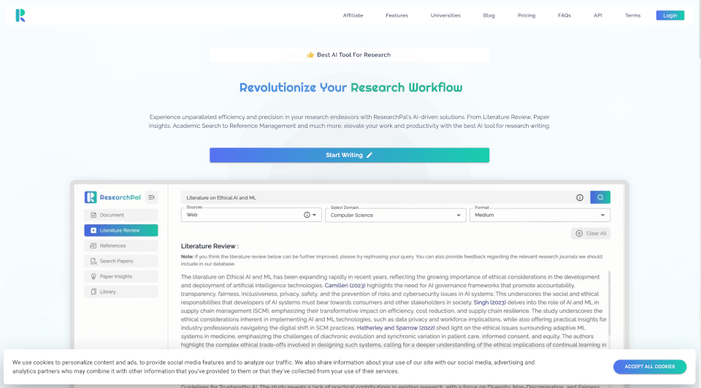Open the Universities menu link
701x388 pixels.
445,15
